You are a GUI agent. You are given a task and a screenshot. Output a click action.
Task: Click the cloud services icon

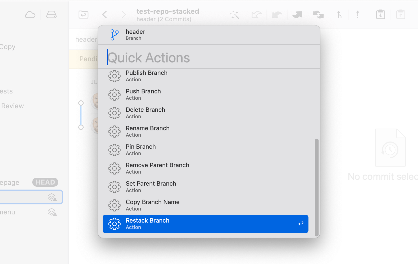coord(30,15)
